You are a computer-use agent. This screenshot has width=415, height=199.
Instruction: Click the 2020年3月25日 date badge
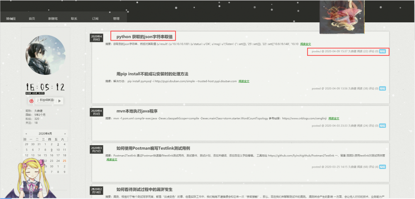coord(96,149)
